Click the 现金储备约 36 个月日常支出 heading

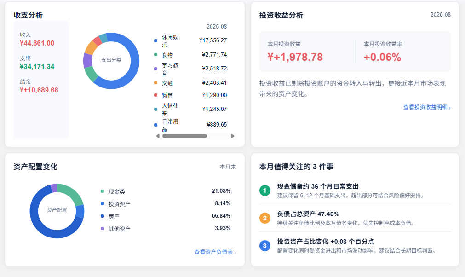(318, 186)
